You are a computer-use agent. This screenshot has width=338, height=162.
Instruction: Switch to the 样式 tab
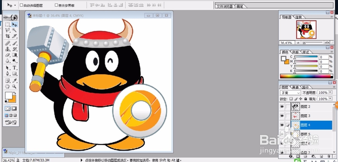(306, 52)
